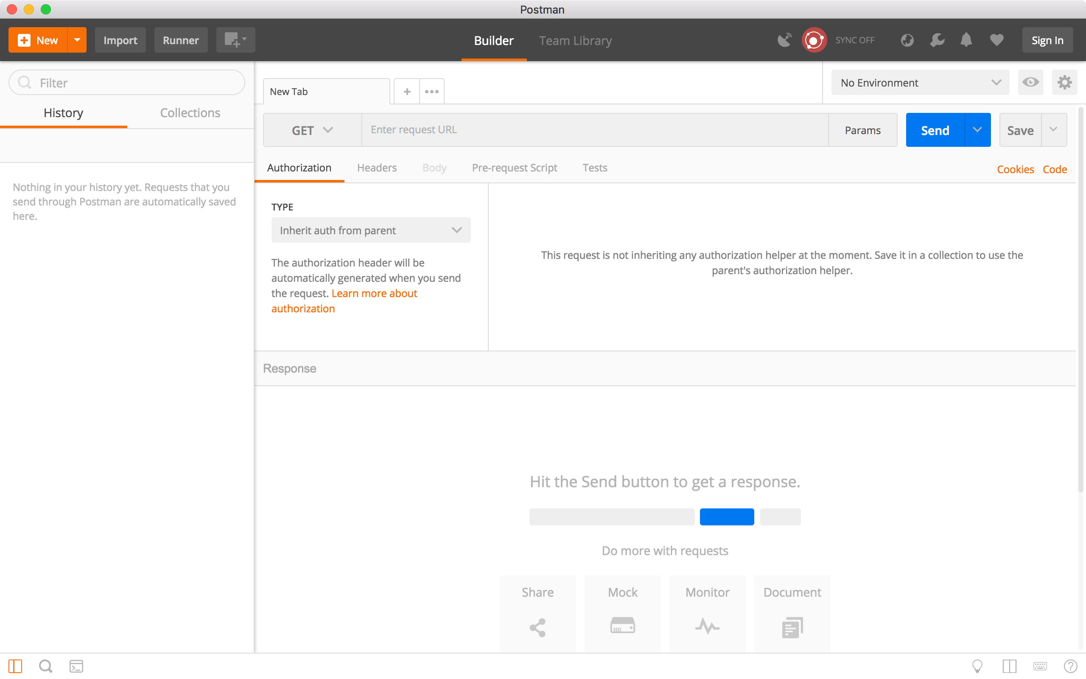This screenshot has height=679, width=1086.
Task: Click the magnifier icon in Filter box
Action: (x=24, y=82)
